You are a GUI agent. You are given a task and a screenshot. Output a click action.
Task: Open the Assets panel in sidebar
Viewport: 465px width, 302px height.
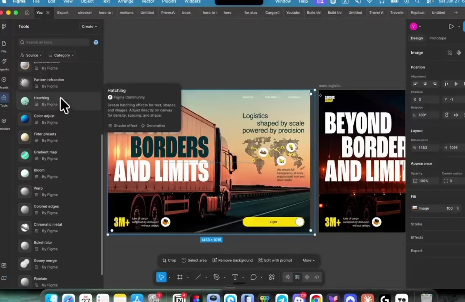tap(4, 82)
